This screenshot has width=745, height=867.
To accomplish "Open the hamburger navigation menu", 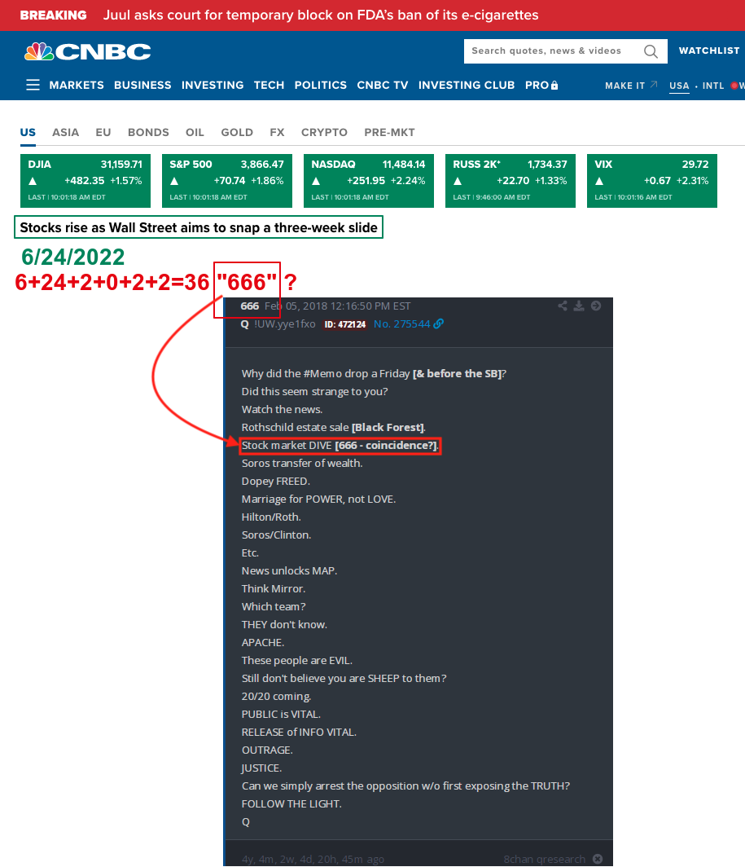I will (x=33, y=85).
